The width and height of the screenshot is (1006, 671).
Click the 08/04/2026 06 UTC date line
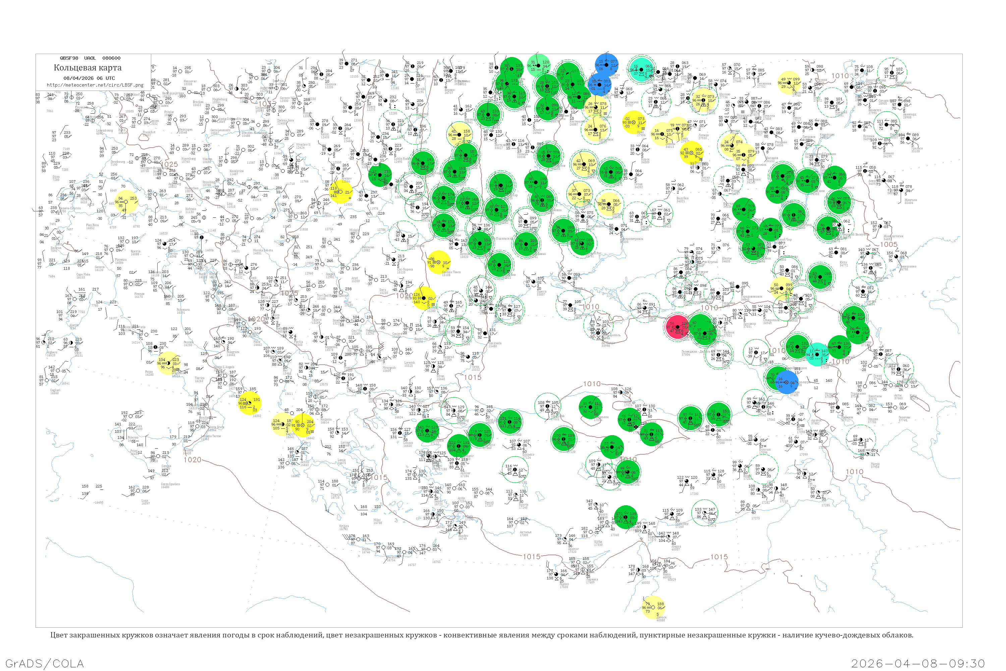tap(90, 79)
